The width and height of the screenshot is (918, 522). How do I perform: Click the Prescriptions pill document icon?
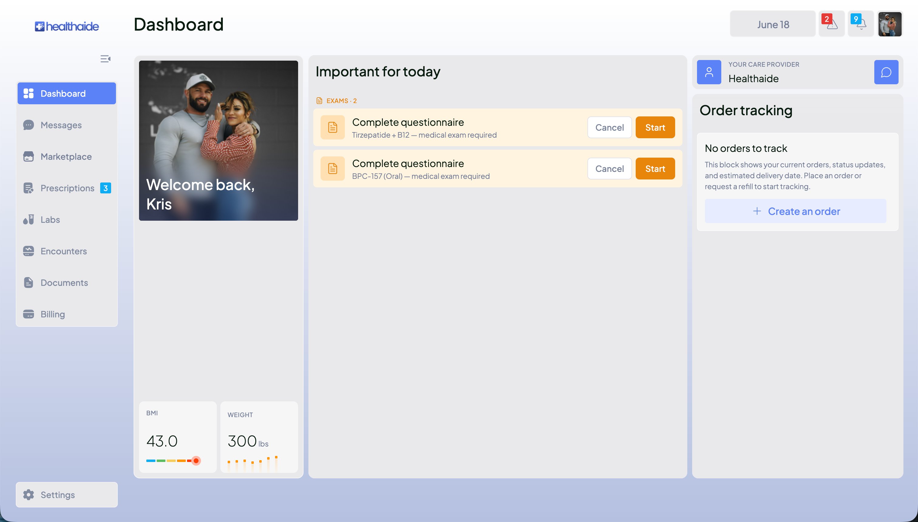pyautogui.click(x=28, y=188)
